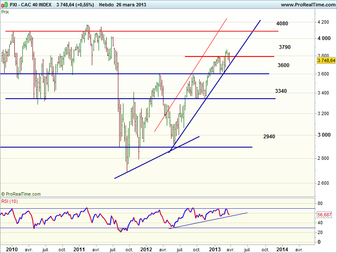Click the PXI - CAC 40 INDEX title

31,5
